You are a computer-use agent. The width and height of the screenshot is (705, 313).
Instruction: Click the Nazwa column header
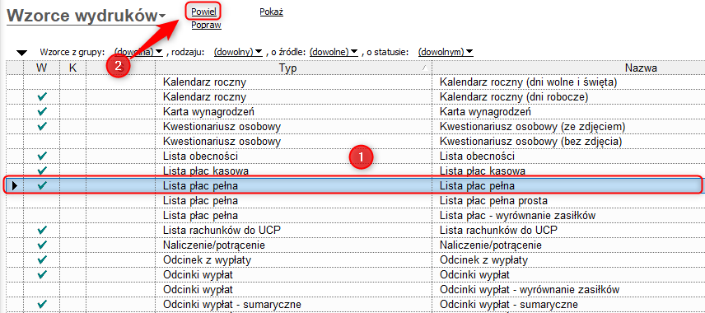pyautogui.click(x=568, y=68)
